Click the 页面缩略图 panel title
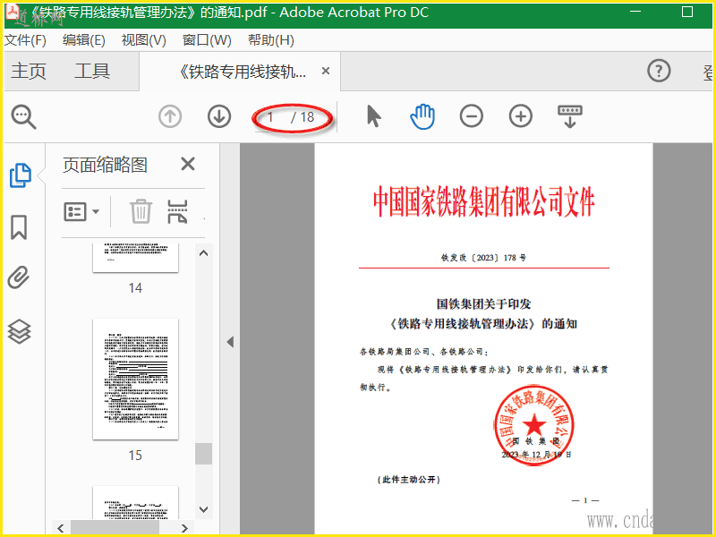This screenshot has width=716, height=537. click(105, 165)
